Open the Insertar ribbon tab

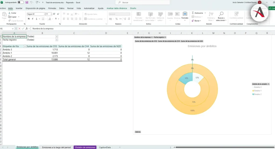19,8
